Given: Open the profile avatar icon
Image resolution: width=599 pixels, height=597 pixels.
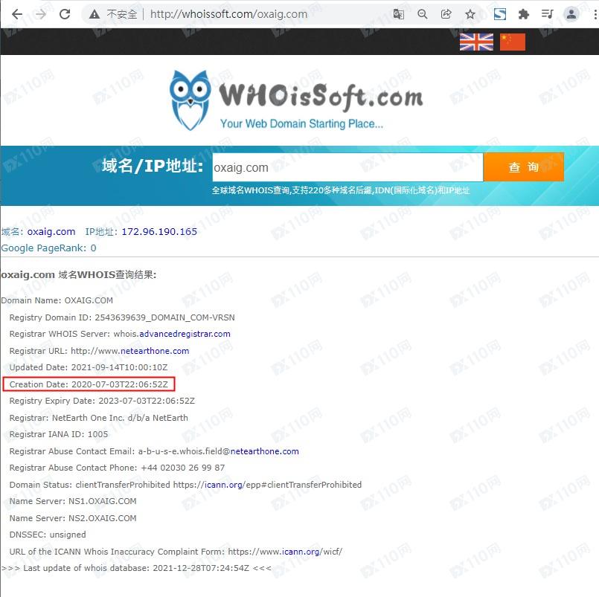Looking at the screenshot, I should click(571, 15).
